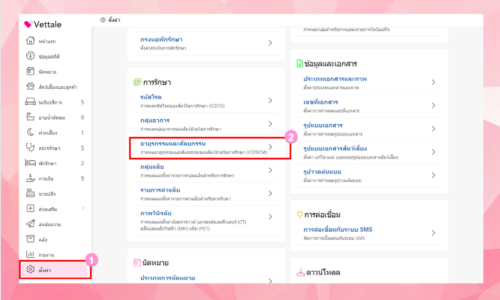
Task: Expand ส่วนเสริม submenu arrow
Action: point(83,208)
